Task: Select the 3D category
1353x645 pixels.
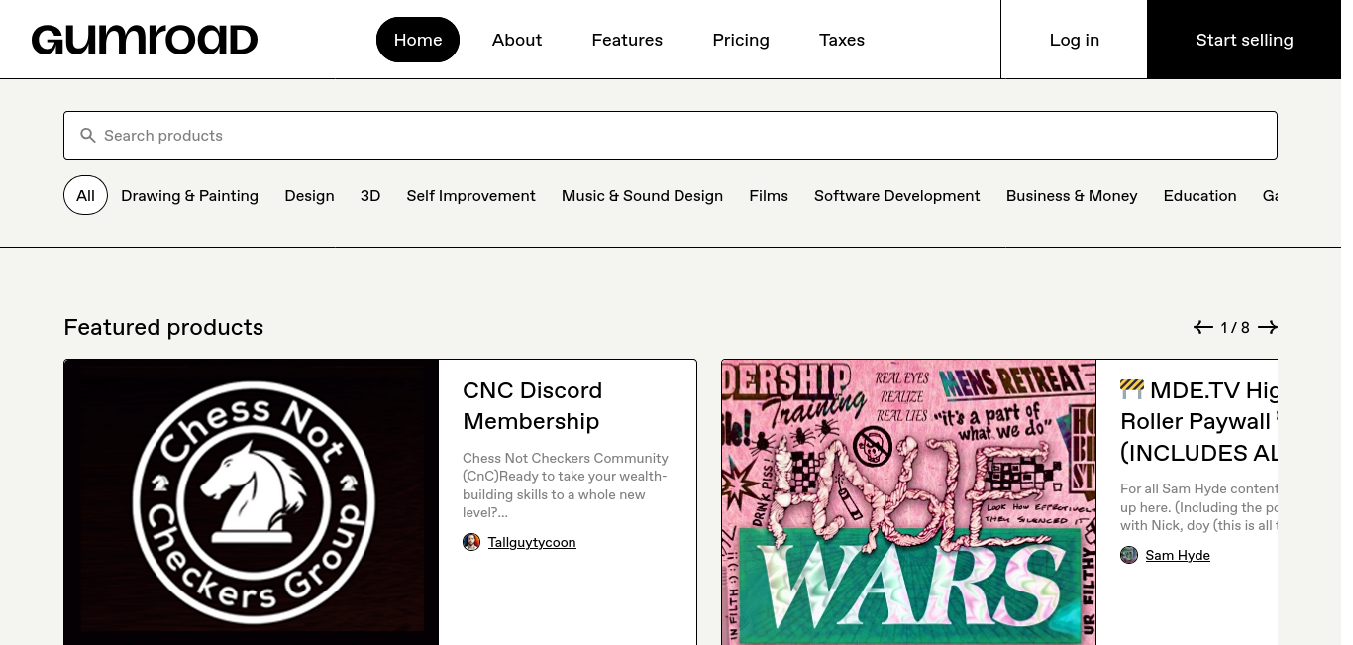Action: pyautogui.click(x=370, y=196)
